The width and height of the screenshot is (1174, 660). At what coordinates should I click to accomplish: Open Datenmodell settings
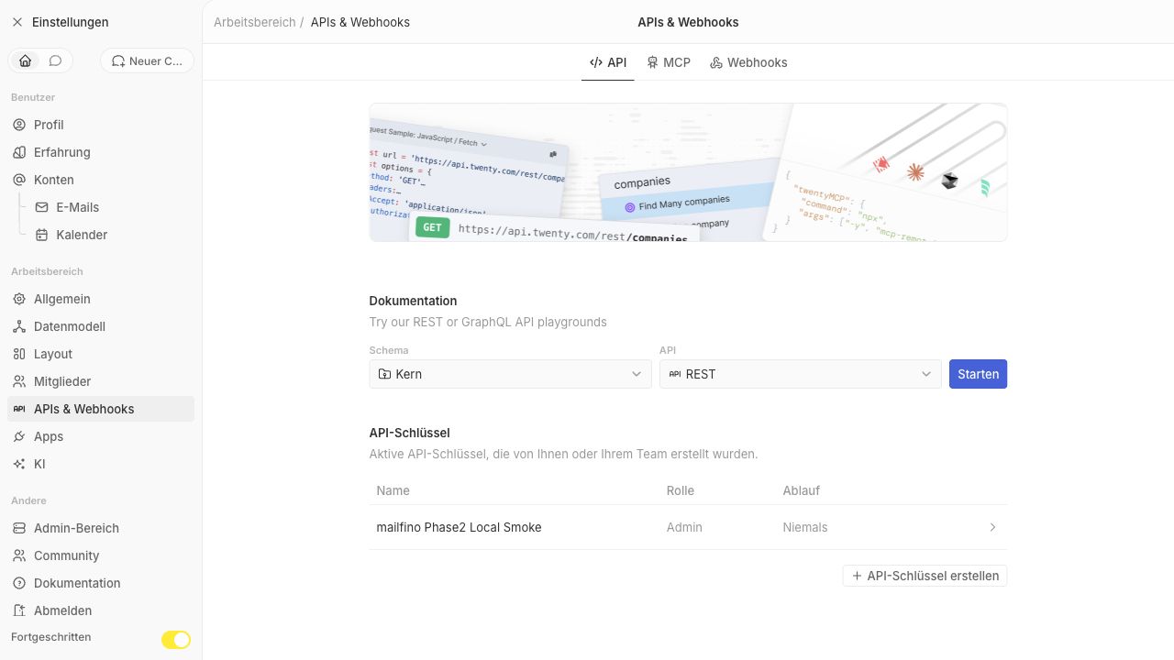pos(101,326)
